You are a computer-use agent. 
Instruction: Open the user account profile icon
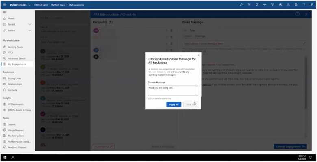(312, 4)
